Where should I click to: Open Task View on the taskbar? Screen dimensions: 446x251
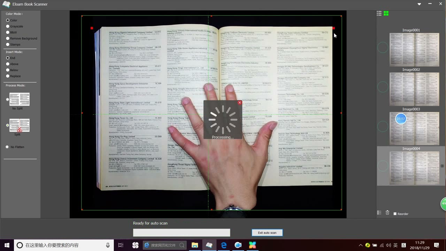pos(121,245)
